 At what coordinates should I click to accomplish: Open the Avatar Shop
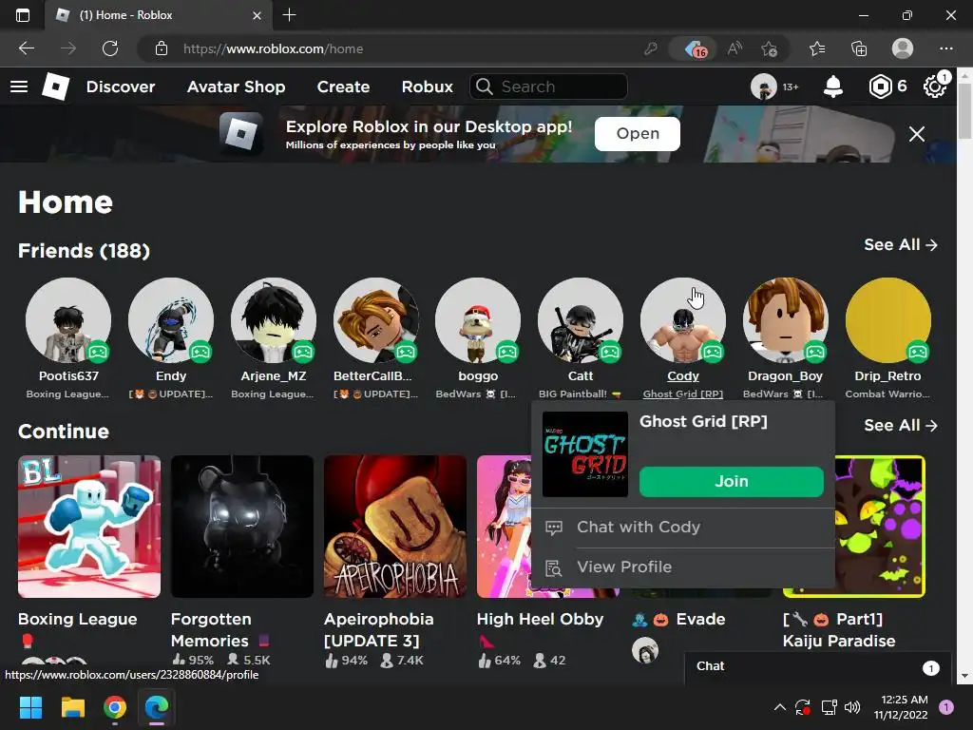pos(237,86)
